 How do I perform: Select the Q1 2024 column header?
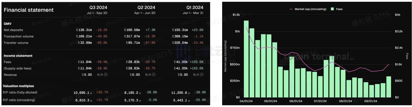click(x=195, y=8)
